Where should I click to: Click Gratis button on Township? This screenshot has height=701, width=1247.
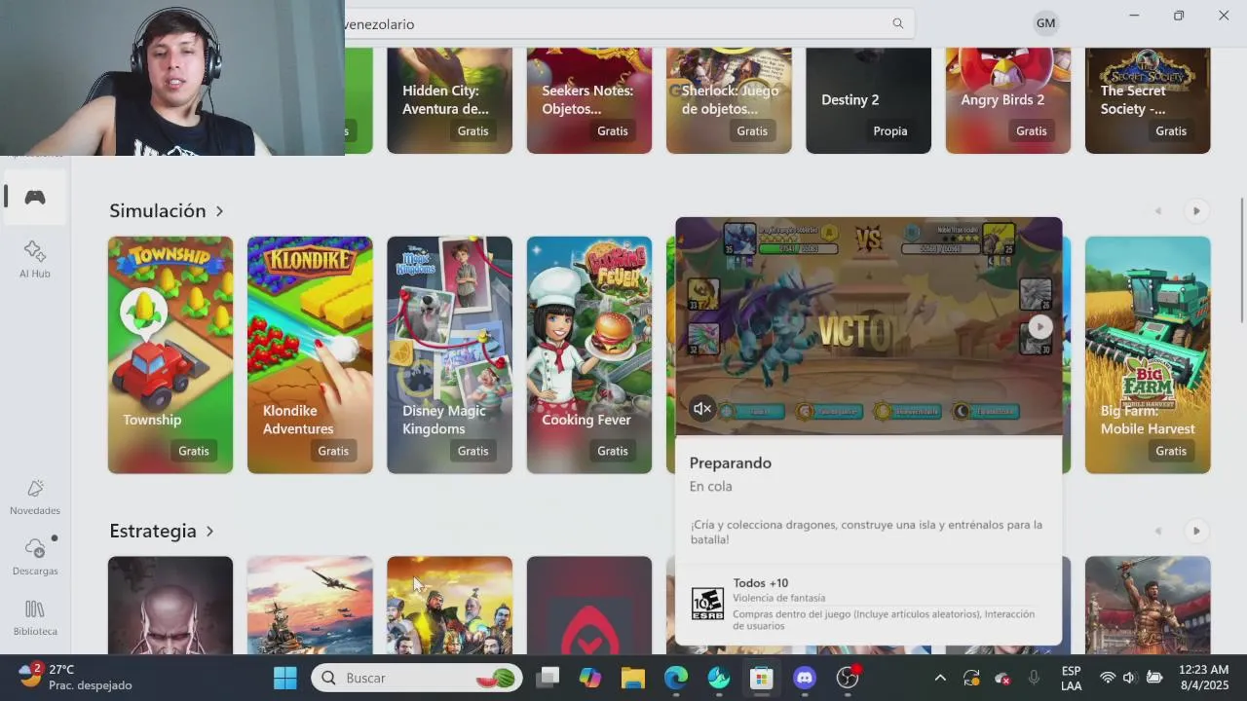194,451
